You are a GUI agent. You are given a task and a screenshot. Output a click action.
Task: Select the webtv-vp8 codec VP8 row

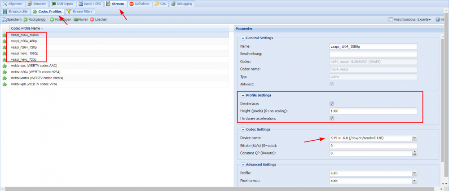[114, 84]
